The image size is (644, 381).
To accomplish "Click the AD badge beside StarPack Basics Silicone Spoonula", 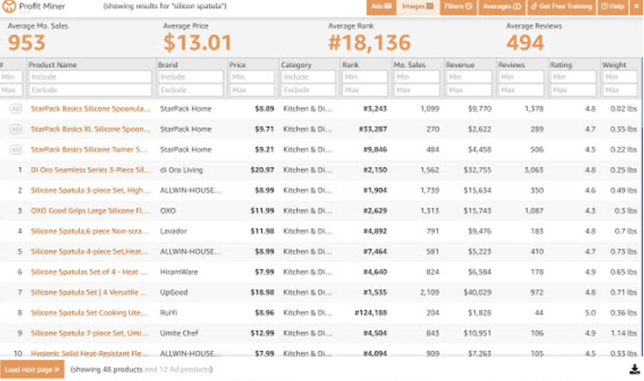I will pyautogui.click(x=15, y=109).
